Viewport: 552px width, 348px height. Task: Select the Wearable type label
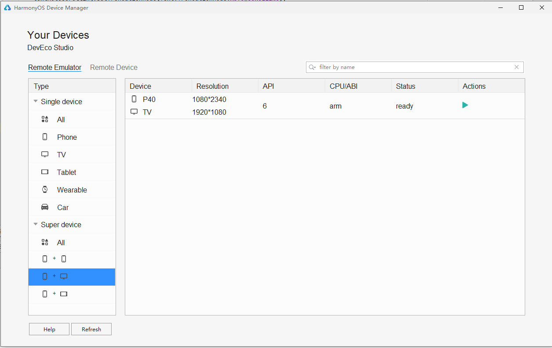pos(72,190)
